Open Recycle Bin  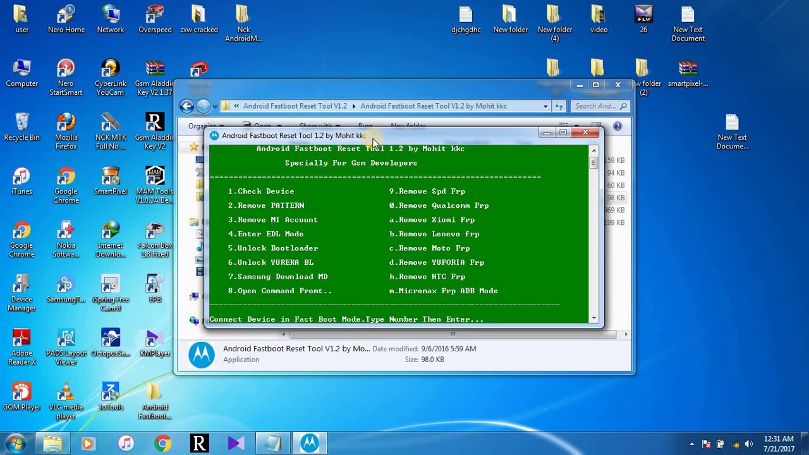pyautogui.click(x=21, y=128)
